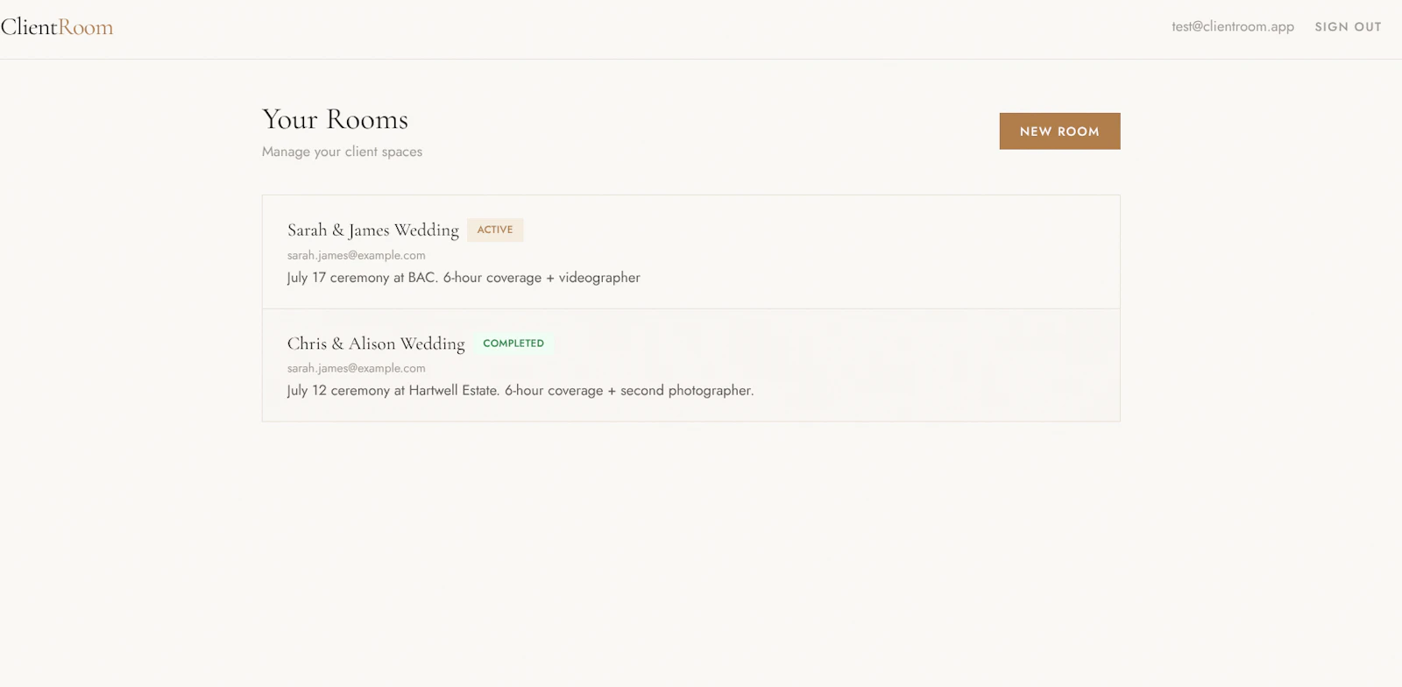Image resolution: width=1402 pixels, height=687 pixels.
Task: Click the ClientRoom logo
Action: pos(57,27)
